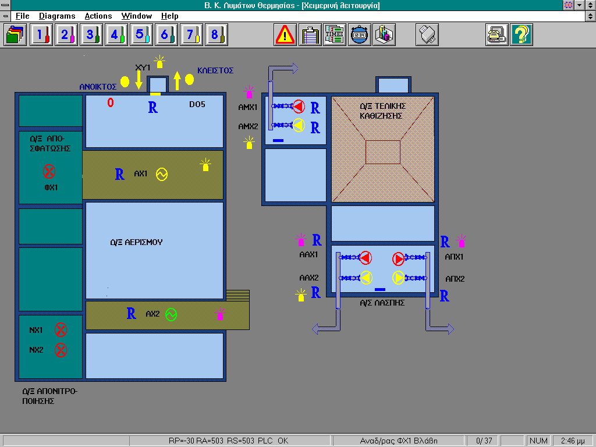Open the document control menu box
The width and height of the screenshot is (596, 447).
tap(5, 16)
